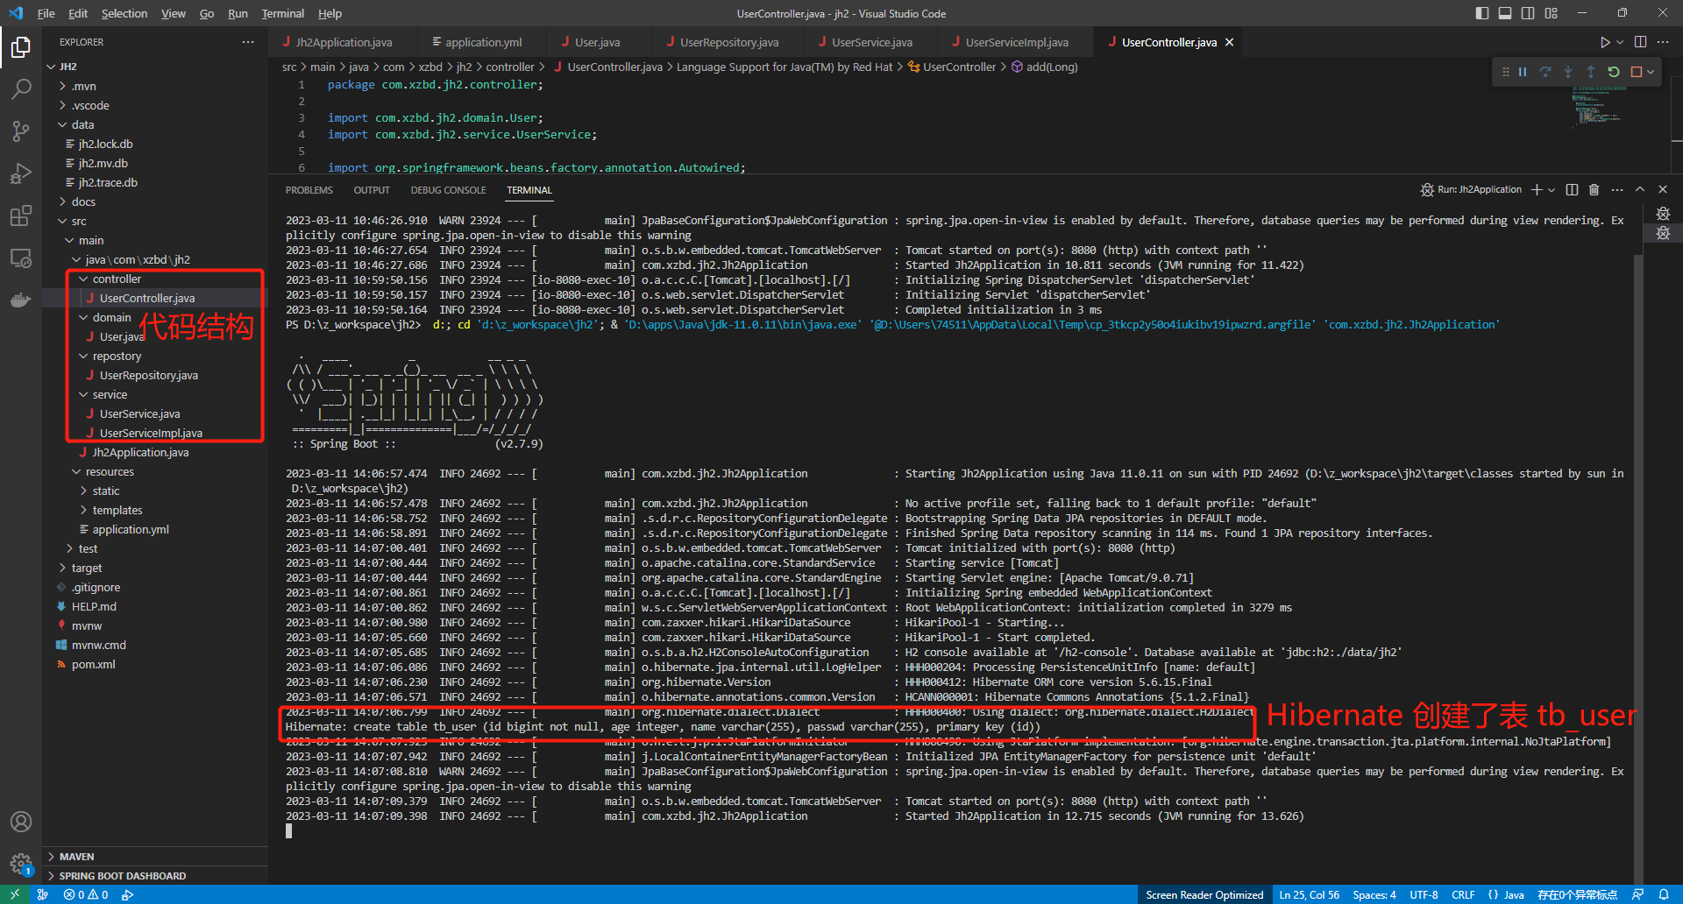Close the UserController.java tab
This screenshot has height=904, width=1683.
(1229, 42)
